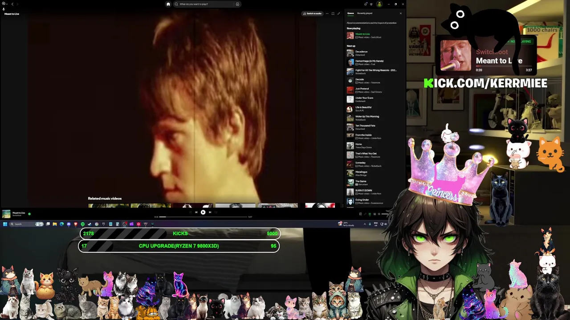This screenshot has width=570, height=320.
Task: Play BURN IT DOWN by Linkin Park
Action: (373, 192)
